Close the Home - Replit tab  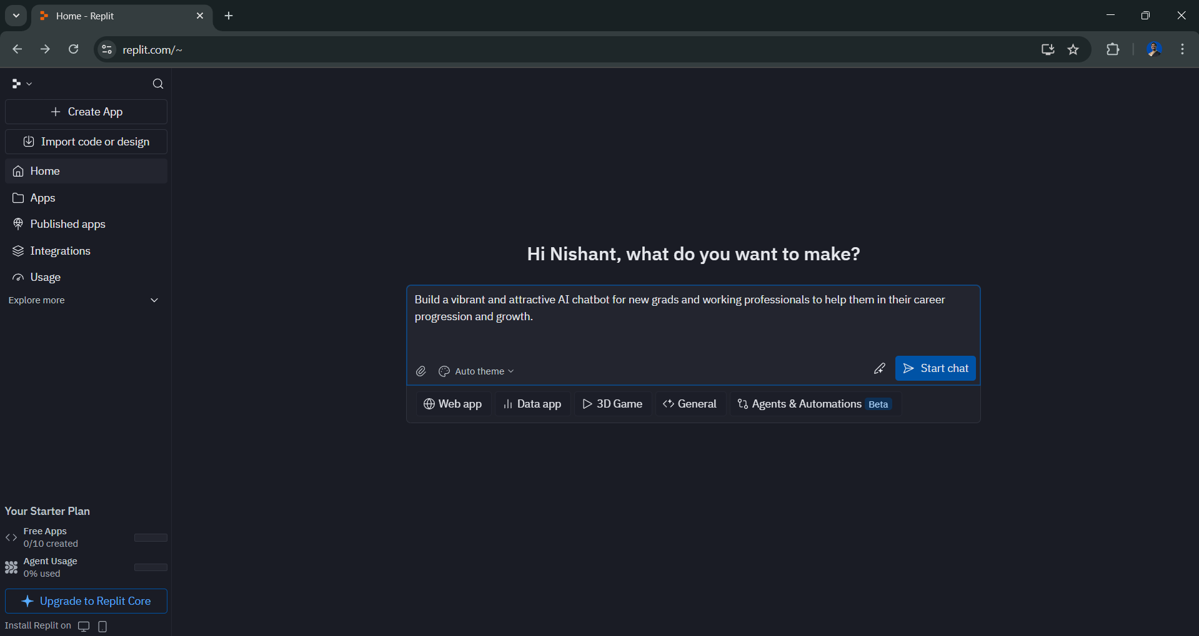(x=200, y=16)
